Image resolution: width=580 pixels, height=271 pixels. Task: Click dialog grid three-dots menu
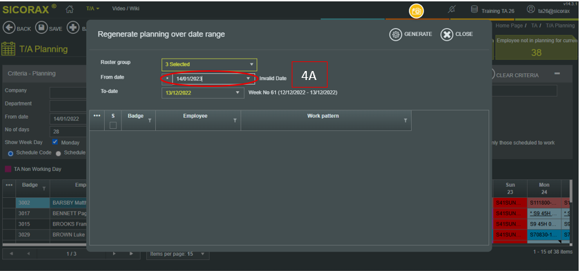pos(97,116)
